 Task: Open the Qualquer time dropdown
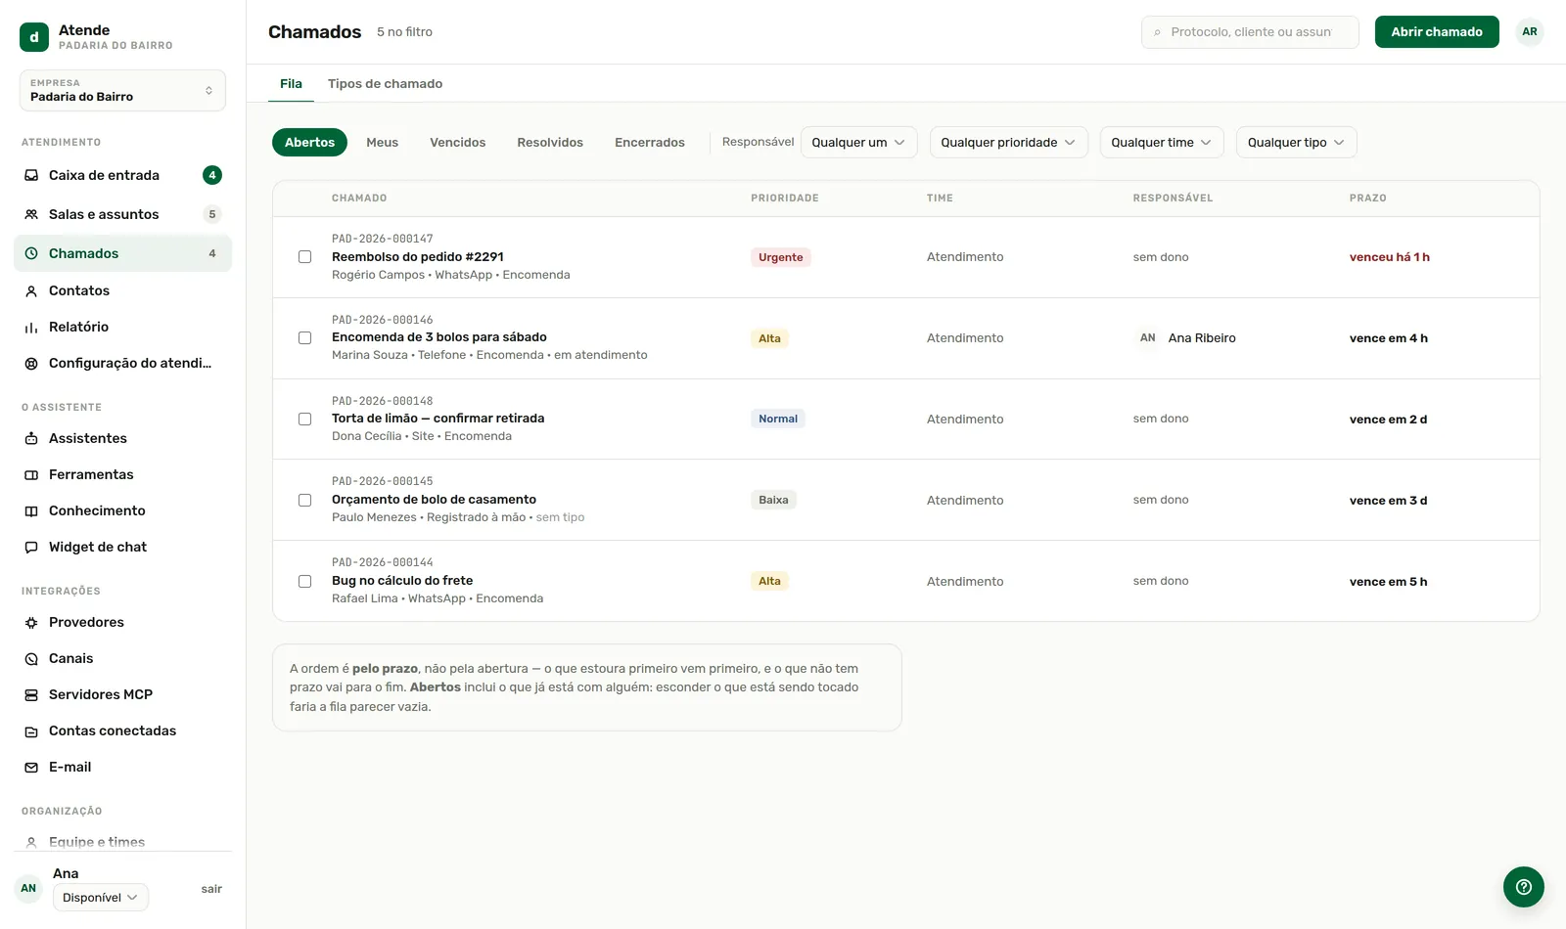click(1162, 143)
